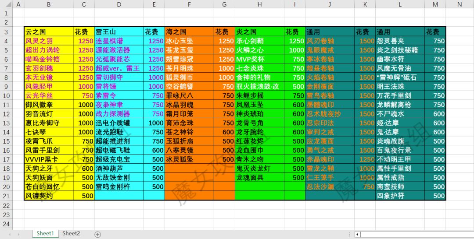Select column J header
Image resolution: width=474 pixels, height=239 pixels.
[x=330, y=4]
